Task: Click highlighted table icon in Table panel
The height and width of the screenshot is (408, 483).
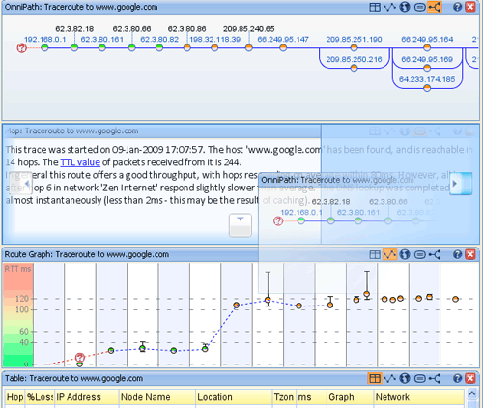Action: click(375, 378)
